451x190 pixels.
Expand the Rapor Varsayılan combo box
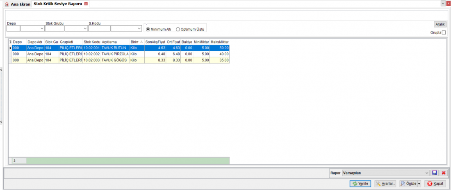coord(426,173)
